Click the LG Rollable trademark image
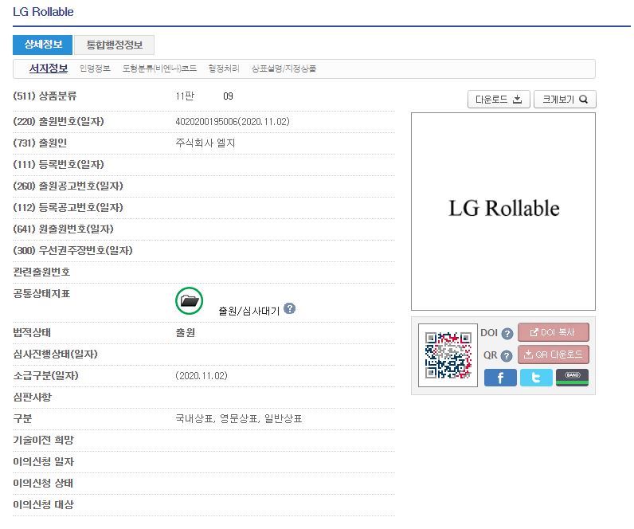The image size is (634, 529). point(503,211)
